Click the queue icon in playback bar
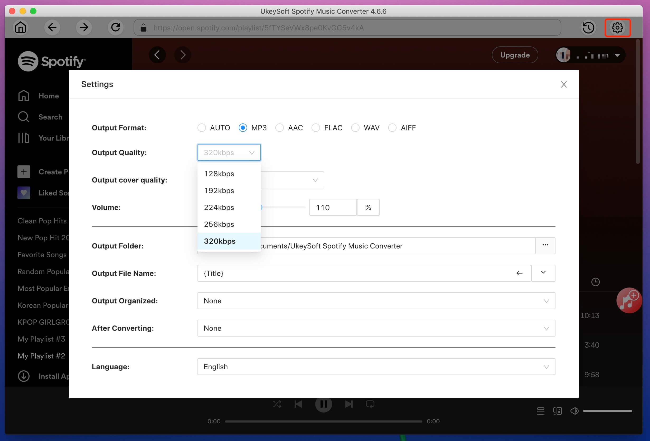The image size is (650, 441). 541,410
